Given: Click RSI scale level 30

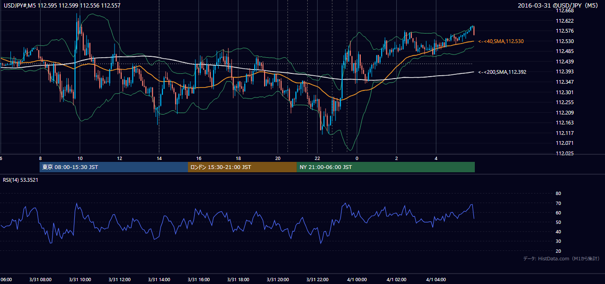Looking at the screenshot, I should (558, 241).
